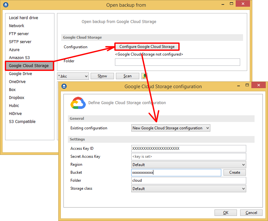
Task: Select FTP server source
Action: pyautogui.click(x=19, y=34)
